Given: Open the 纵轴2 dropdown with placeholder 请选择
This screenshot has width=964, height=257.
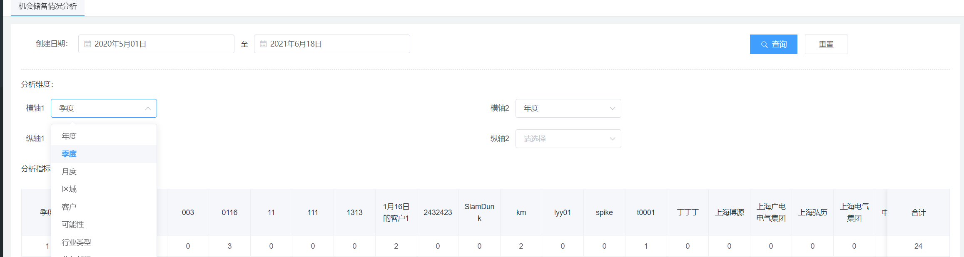Looking at the screenshot, I should tap(568, 139).
